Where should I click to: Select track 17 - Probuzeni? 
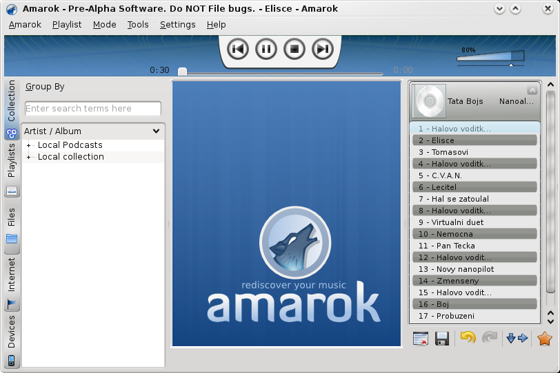pos(474,316)
